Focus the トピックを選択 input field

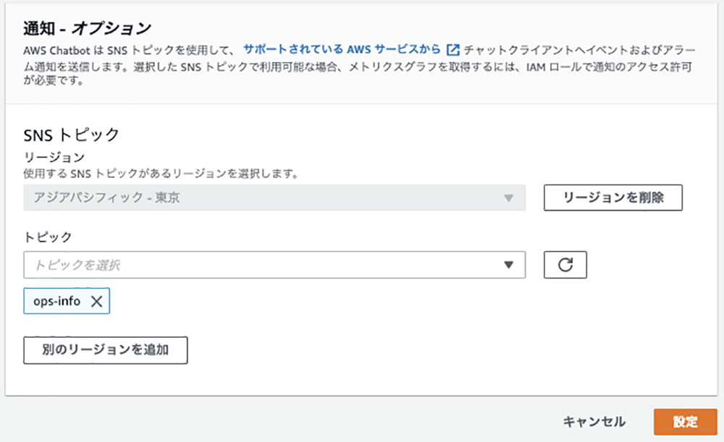tap(274, 265)
